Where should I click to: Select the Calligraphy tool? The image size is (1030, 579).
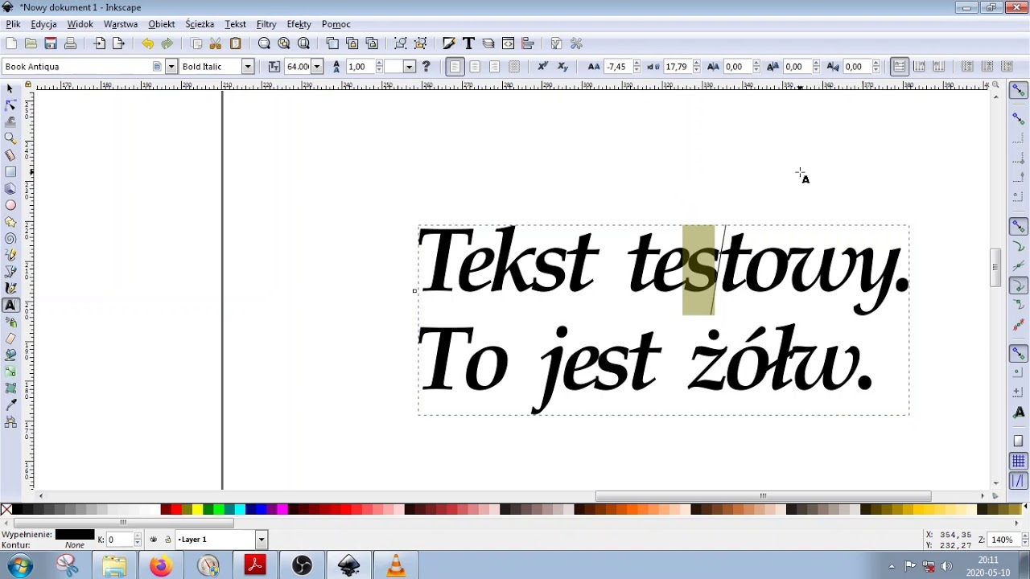tap(10, 288)
